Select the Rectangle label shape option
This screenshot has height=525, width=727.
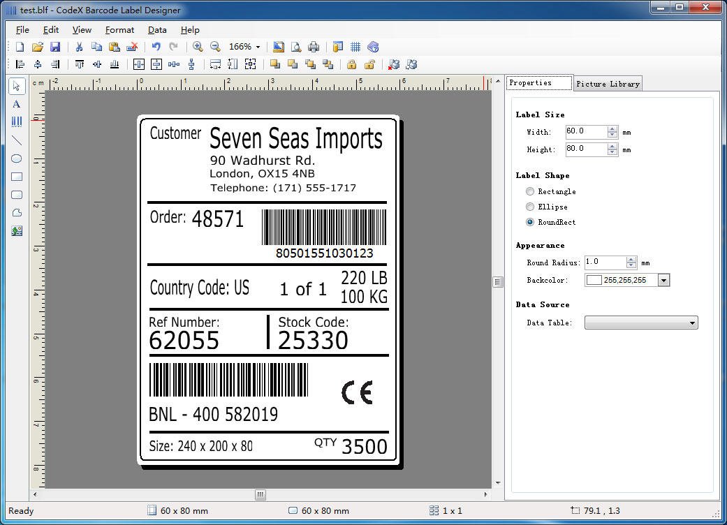click(x=530, y=191)
